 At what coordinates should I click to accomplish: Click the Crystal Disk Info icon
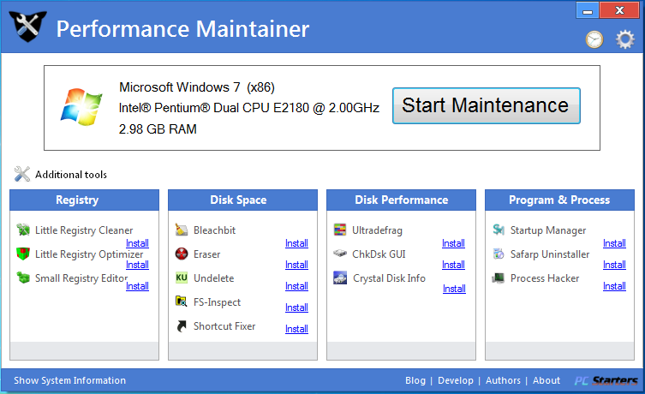tap(340, 278)
